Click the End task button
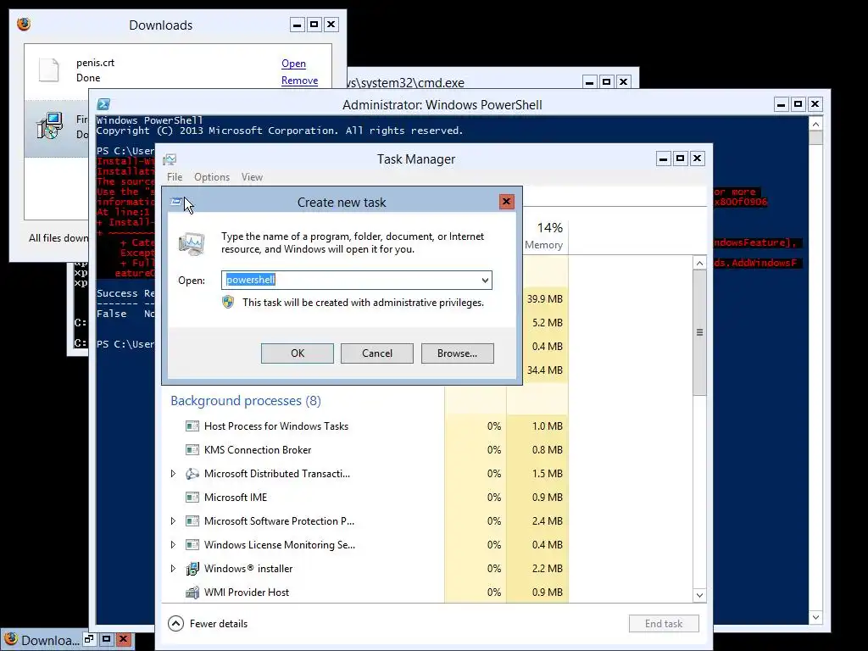This screenshot has height=651, width=868. coord(664,624)
